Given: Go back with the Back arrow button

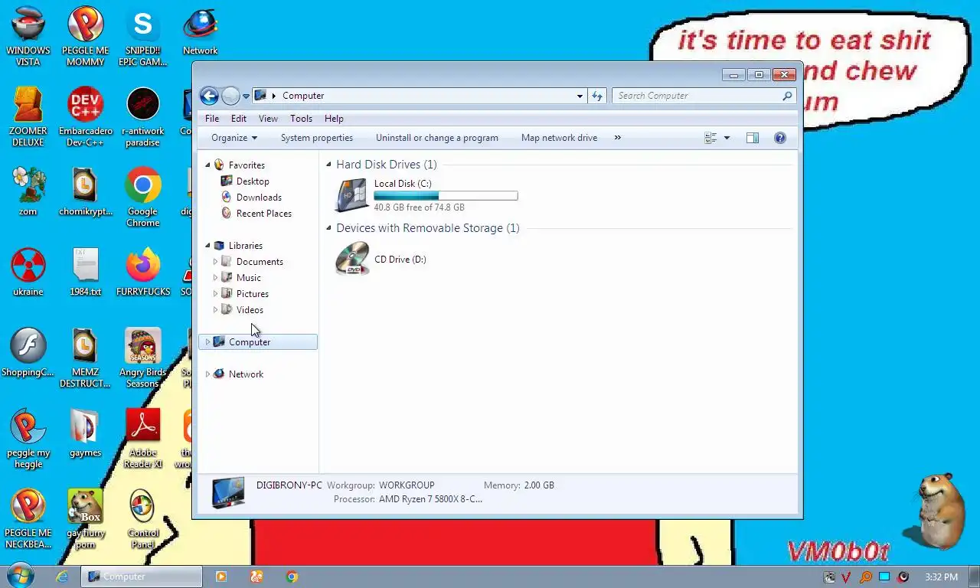Looking at the screenshot, I should [x=209, y=96].
